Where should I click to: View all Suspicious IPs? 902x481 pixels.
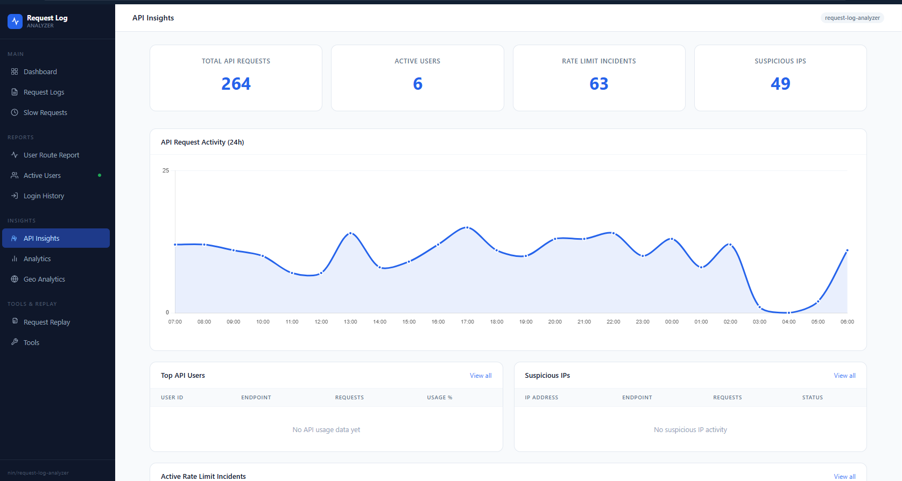(x=844, y=376)
